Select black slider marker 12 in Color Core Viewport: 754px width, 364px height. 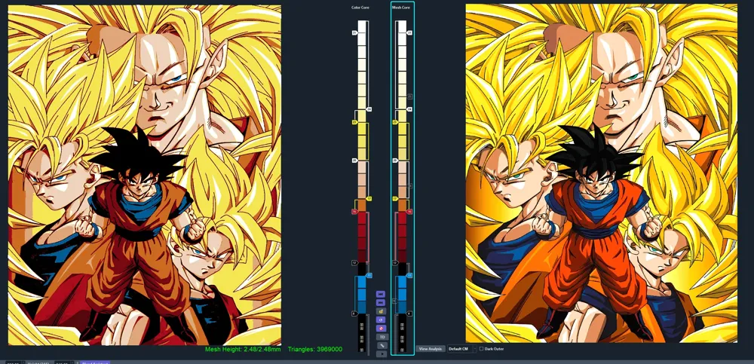click(x=354, y=262)
